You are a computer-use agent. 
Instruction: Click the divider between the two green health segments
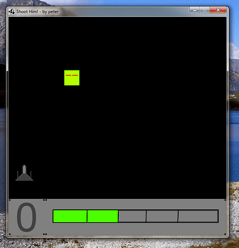pyautogui.click(x=87, y=216)
